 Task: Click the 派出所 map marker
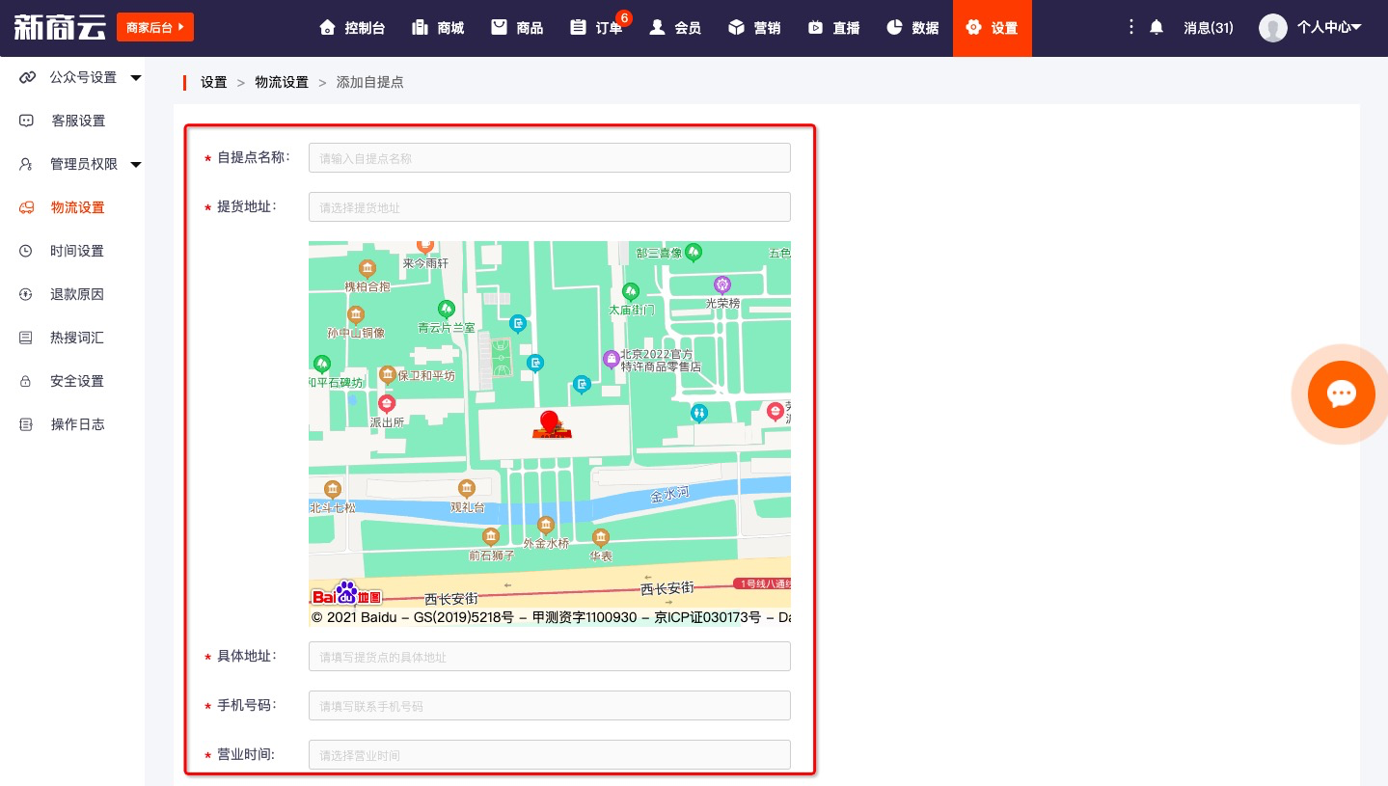tap(387, 403)
